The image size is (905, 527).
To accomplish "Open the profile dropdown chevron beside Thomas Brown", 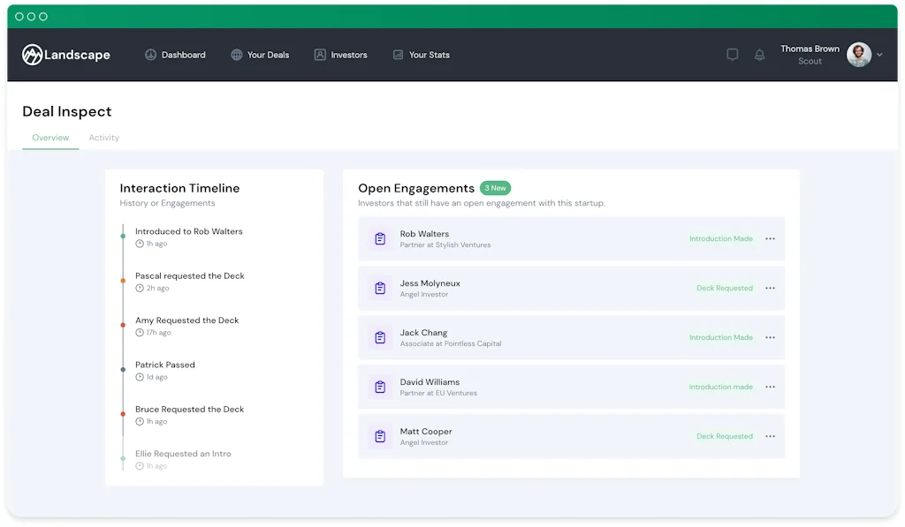I will coord(880,54).
